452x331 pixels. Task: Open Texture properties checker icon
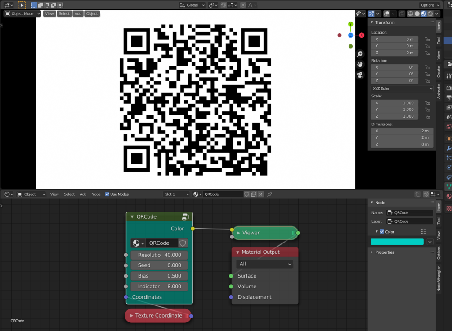449,209
